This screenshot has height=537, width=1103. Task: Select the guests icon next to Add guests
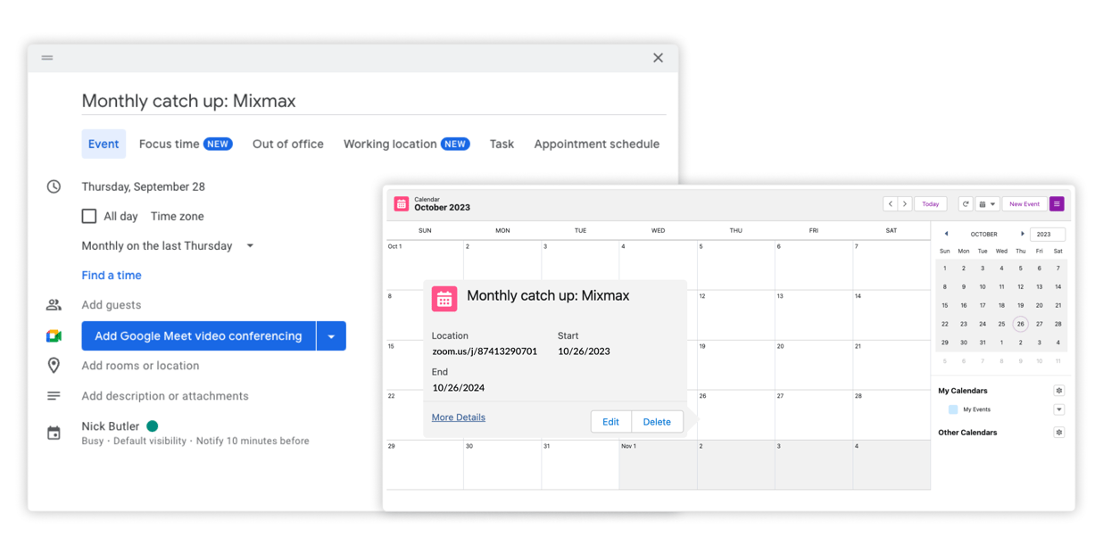click(54, 304)
